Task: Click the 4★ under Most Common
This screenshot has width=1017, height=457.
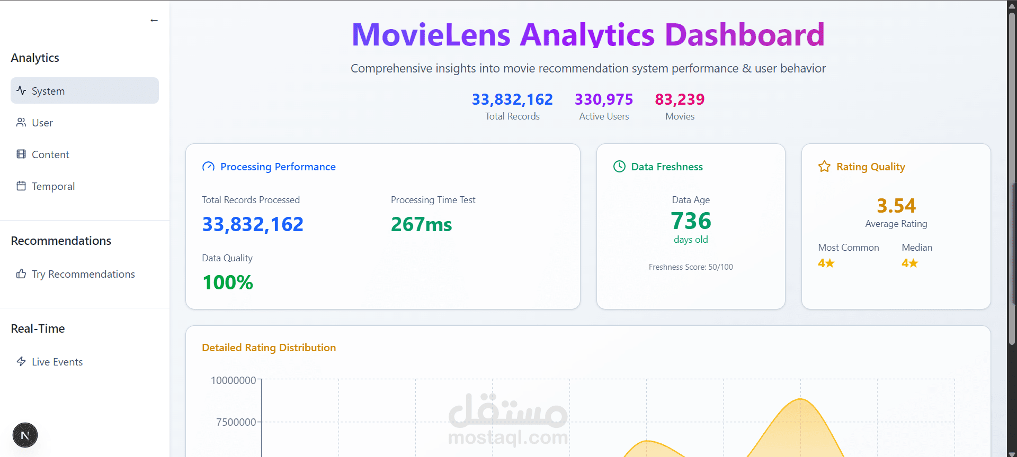Action: (826, 263)
